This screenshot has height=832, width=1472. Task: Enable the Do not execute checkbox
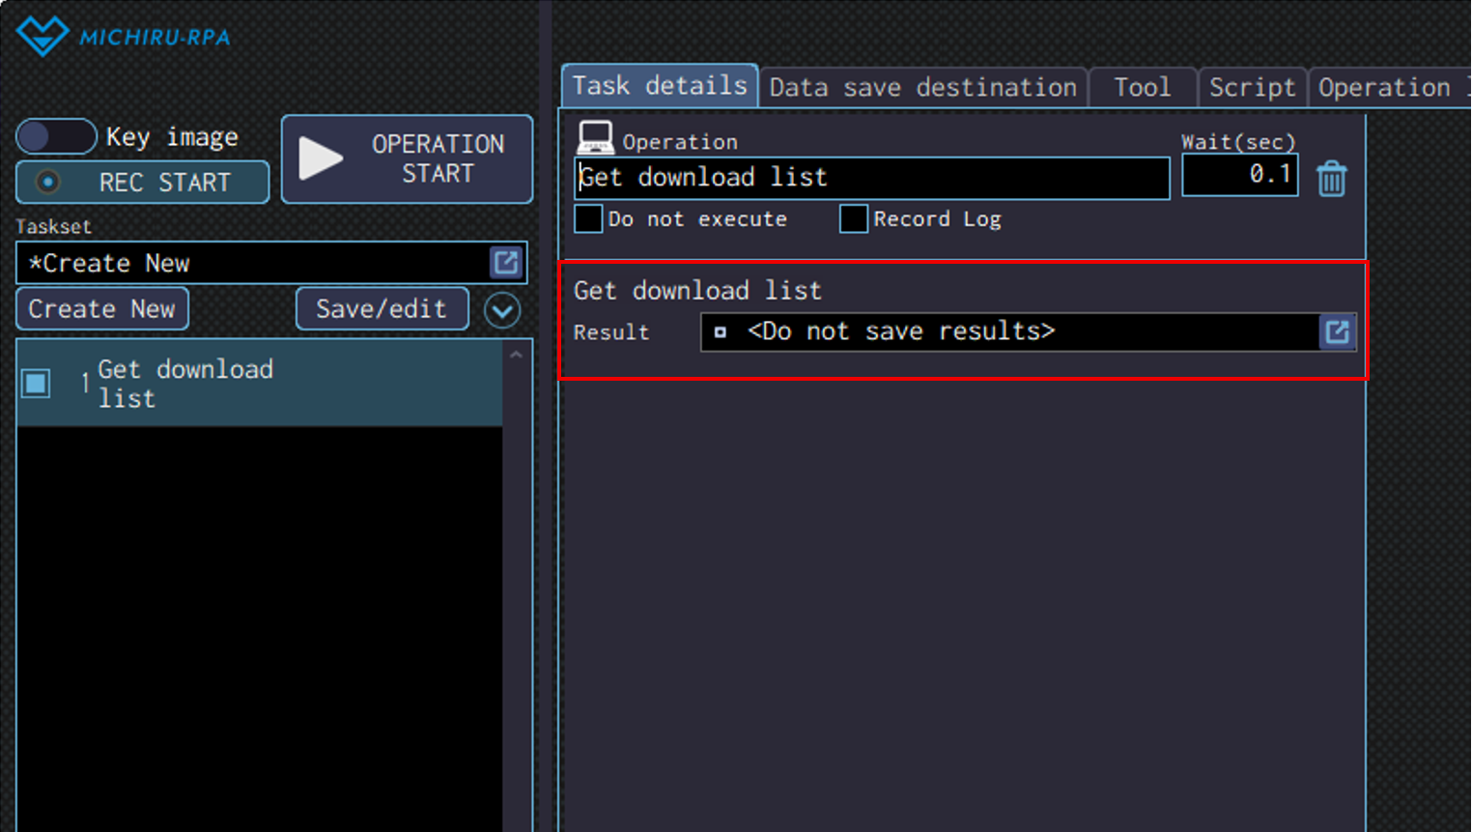click(588, 219)
